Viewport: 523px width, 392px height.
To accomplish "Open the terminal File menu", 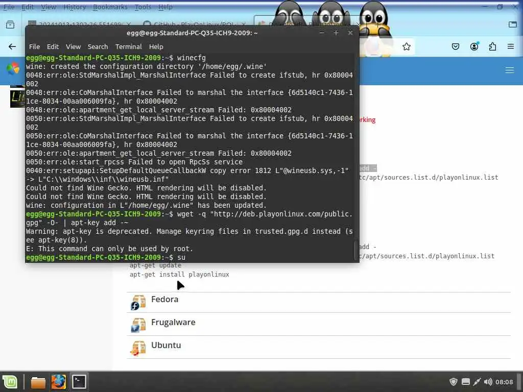I will (x=34, y=46).
